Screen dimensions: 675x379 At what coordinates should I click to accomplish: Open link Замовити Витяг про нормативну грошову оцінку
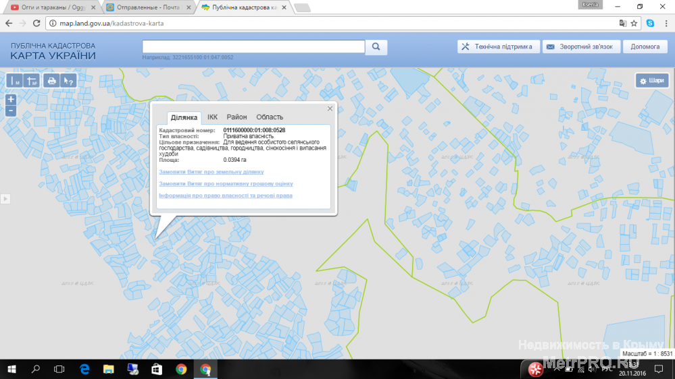226,183
